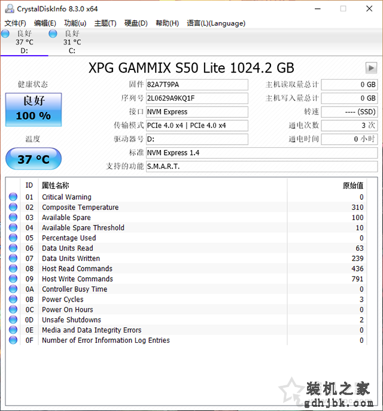383x411 pixels.
Task: Click the standard field NVM Express 1.4
Action: coord(262,153)
